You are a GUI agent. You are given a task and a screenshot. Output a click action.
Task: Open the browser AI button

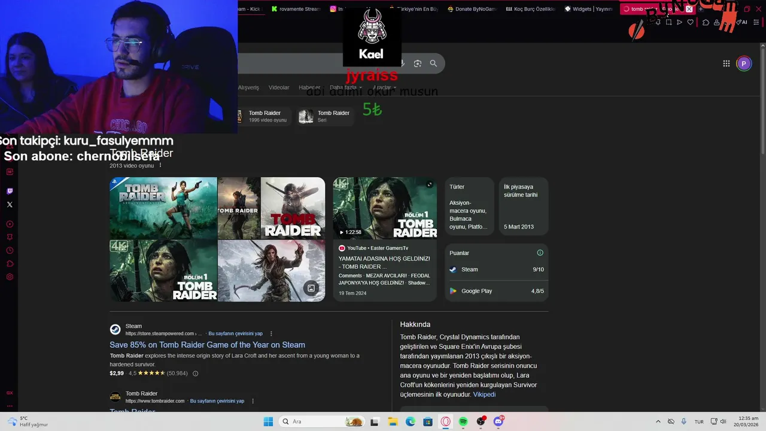(x=742, y=22)
